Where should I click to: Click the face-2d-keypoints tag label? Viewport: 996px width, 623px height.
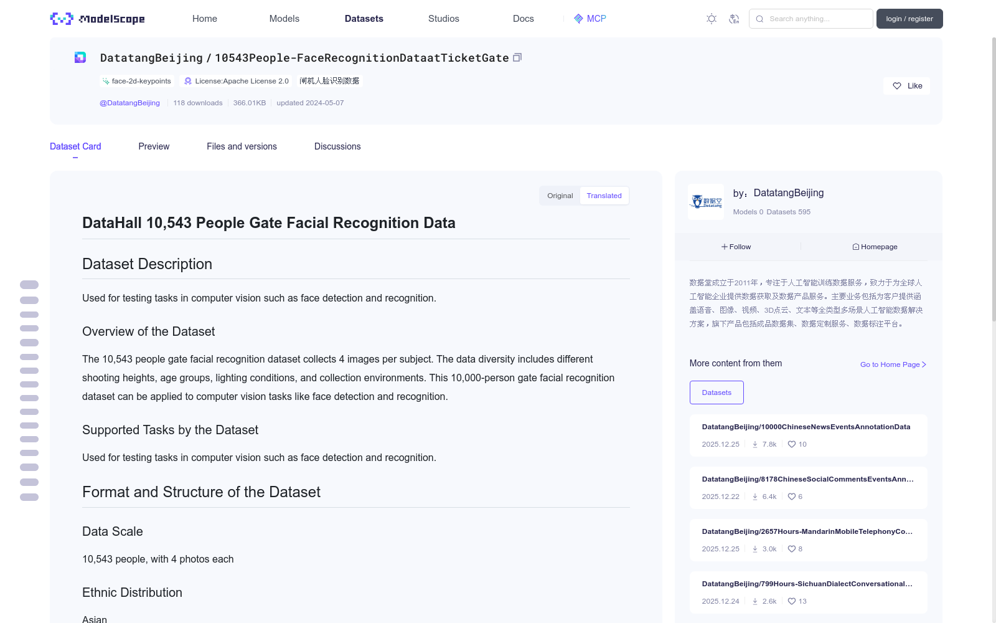coord(141,81)
